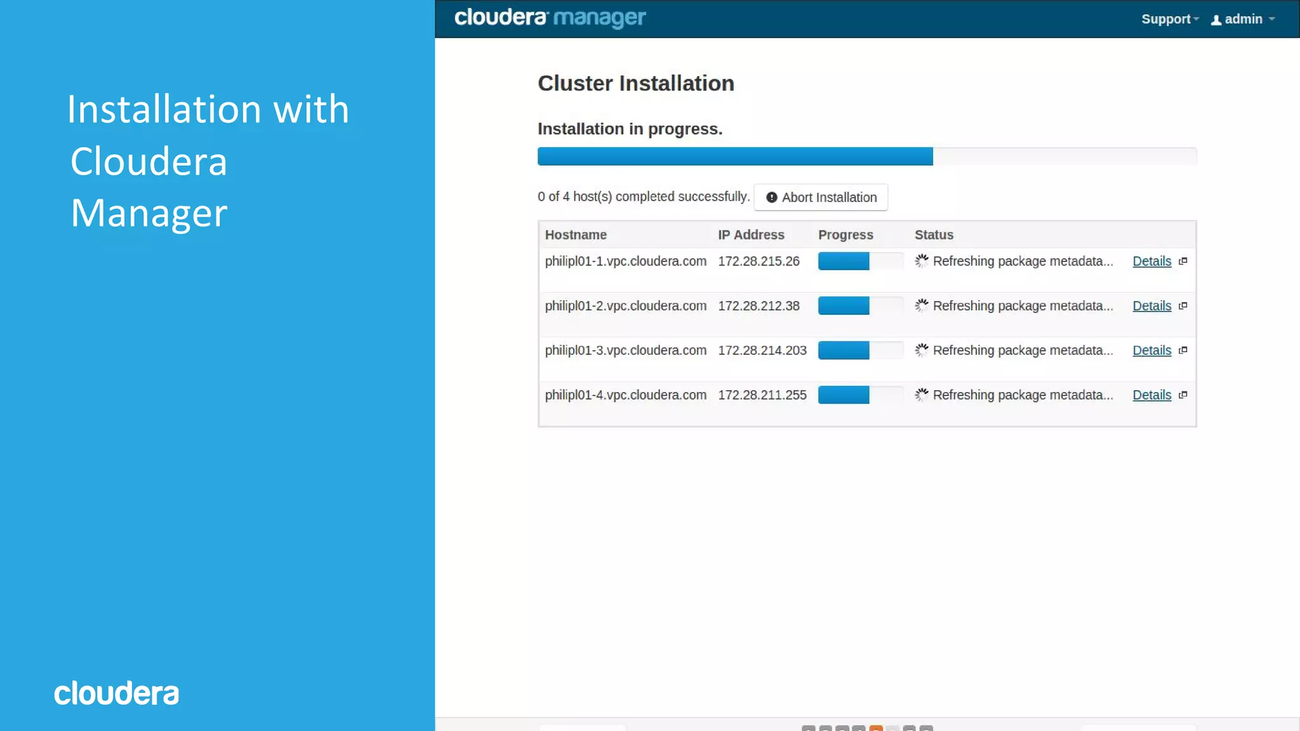Click the overall installation progress bar
1300x731 pixels.
coord(867,156)
